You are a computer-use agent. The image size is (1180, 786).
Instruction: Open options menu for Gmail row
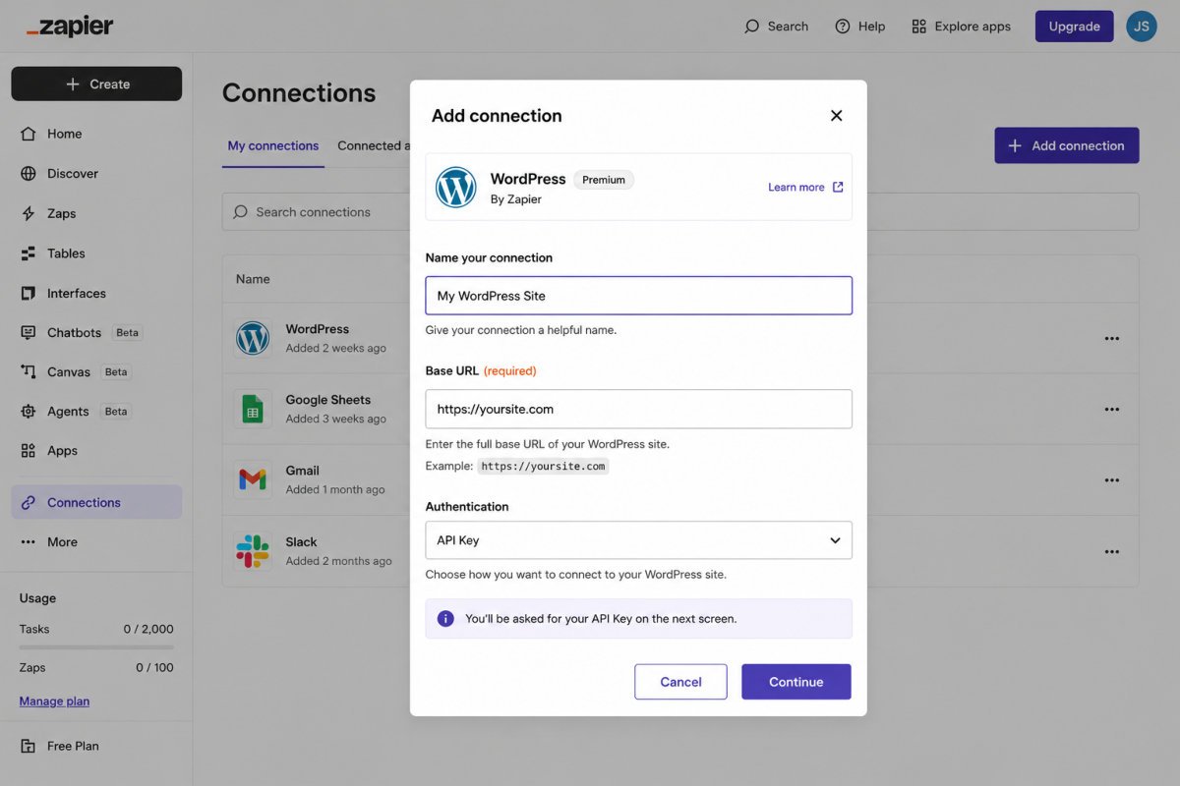point(1112,480)
